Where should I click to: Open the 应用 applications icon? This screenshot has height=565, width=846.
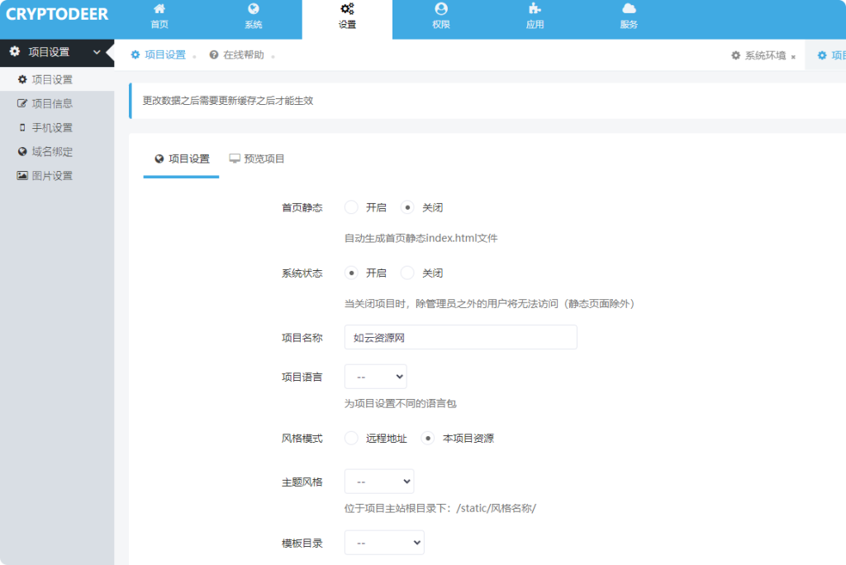pos(535,12)
